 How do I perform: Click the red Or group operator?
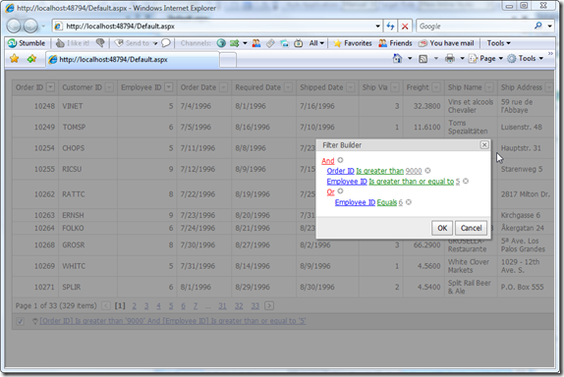[330, 191]
